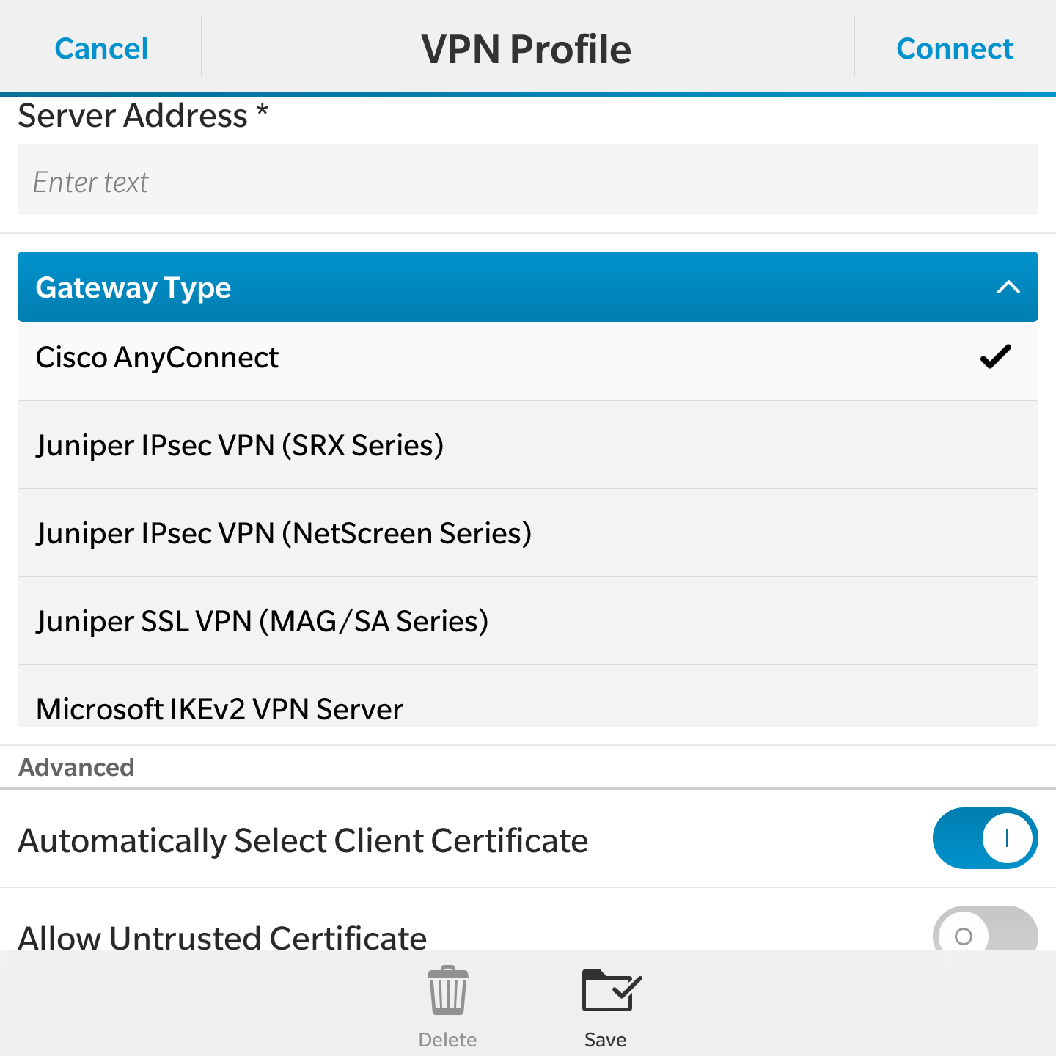
Task: Choose Juniper IPsec VPN (NetScreen Series)
Action: pyautogui.click(x=528, y=533)
